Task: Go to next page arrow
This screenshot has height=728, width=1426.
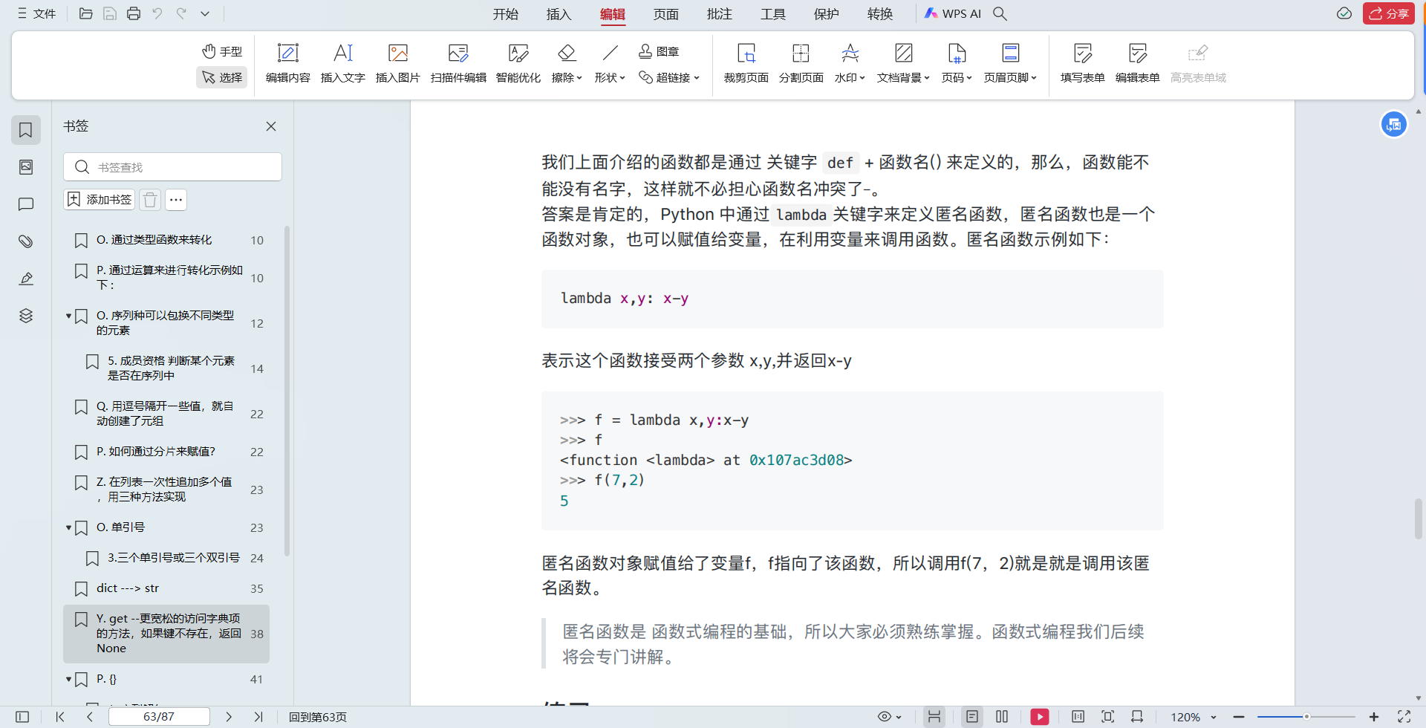Action: [x=229, y=717]
